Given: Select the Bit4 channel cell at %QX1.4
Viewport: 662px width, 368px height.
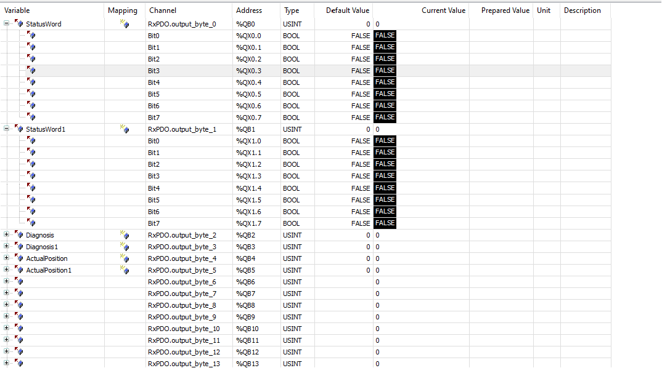Looking at the screenshot, I should click(x=154, y=188).
